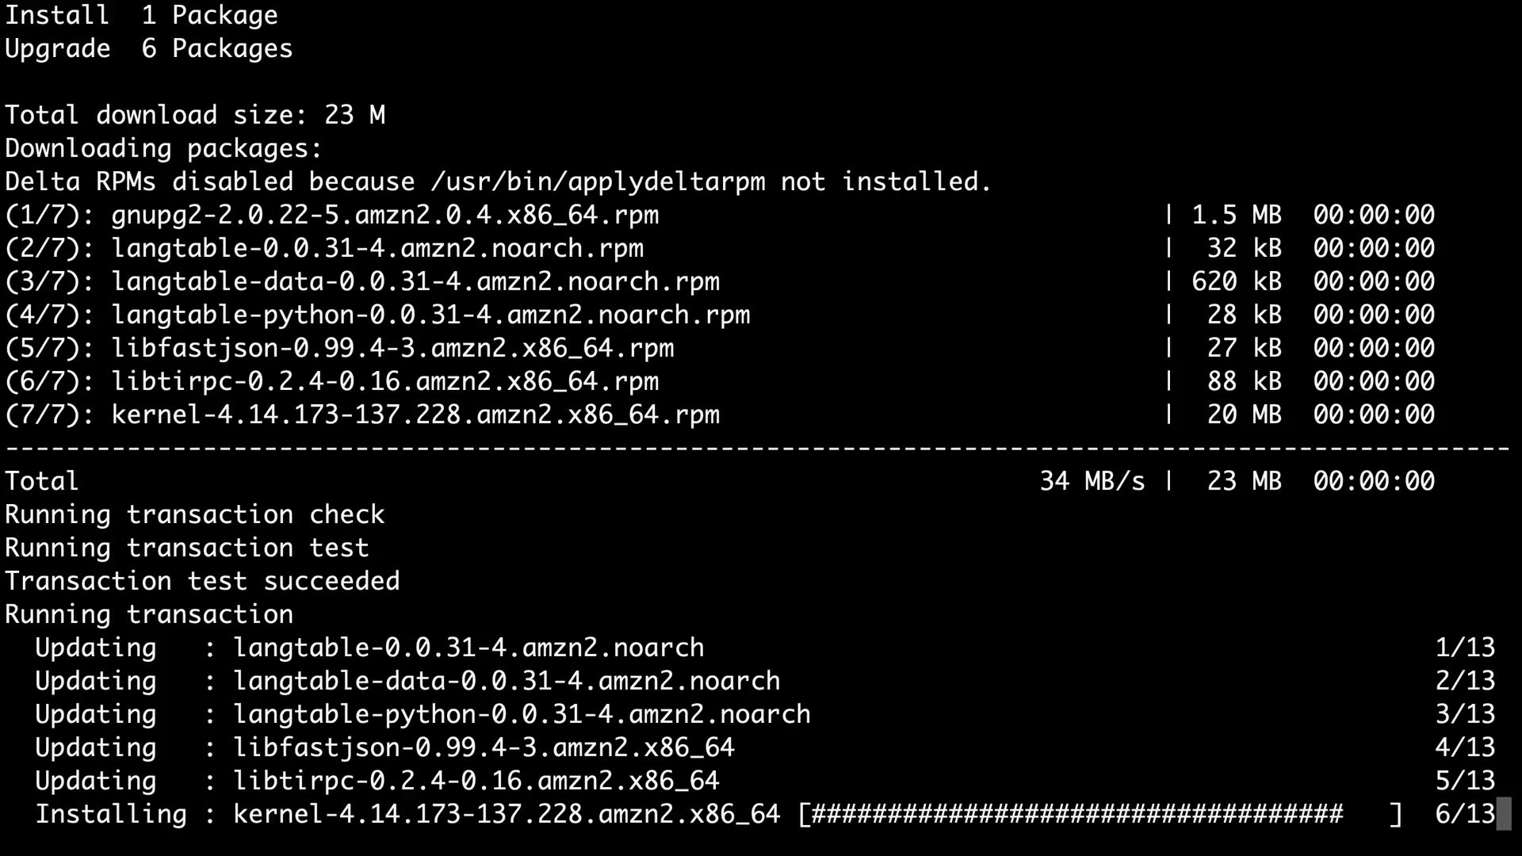This screenshot has height=856, width=1522.
Task: Click the kernel-4.14.173 rpm download filename
Action: pyautogui.click(x=415, y=415)
